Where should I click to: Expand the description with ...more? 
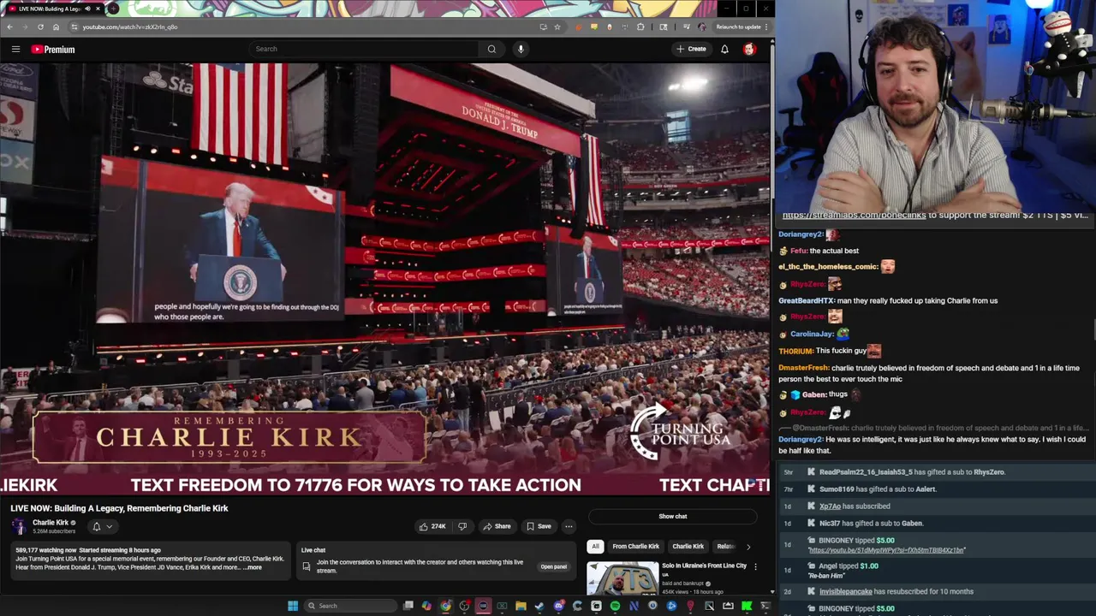[x=253, y=567]
